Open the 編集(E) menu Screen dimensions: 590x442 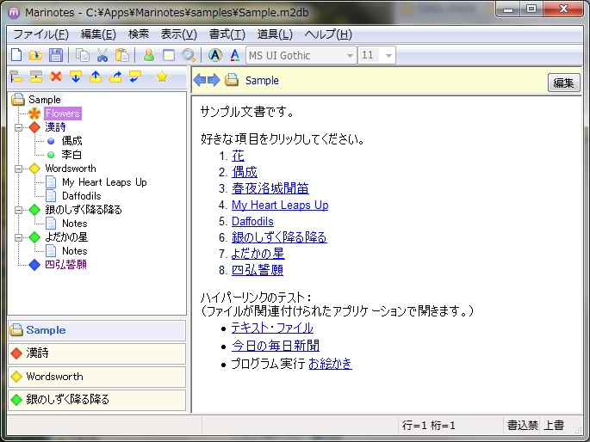[x=98, y=34]
